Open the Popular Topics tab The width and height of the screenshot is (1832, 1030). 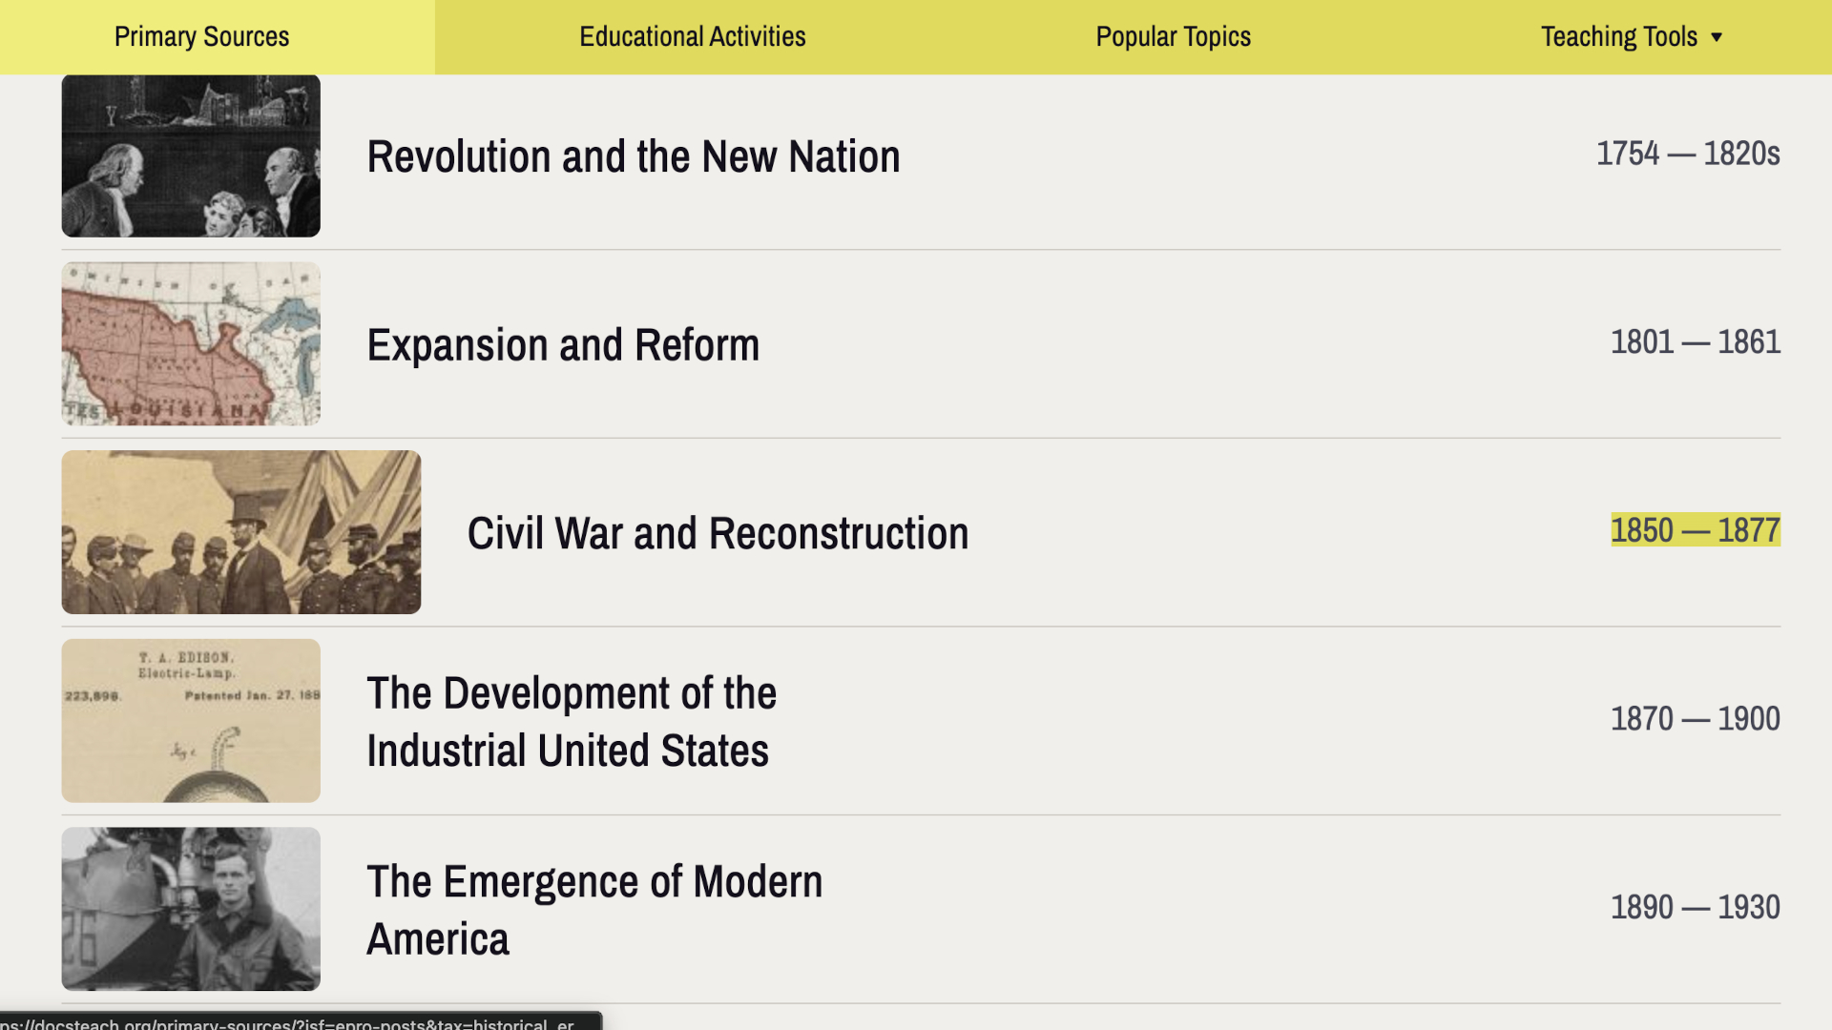(x=1173, y=36)
